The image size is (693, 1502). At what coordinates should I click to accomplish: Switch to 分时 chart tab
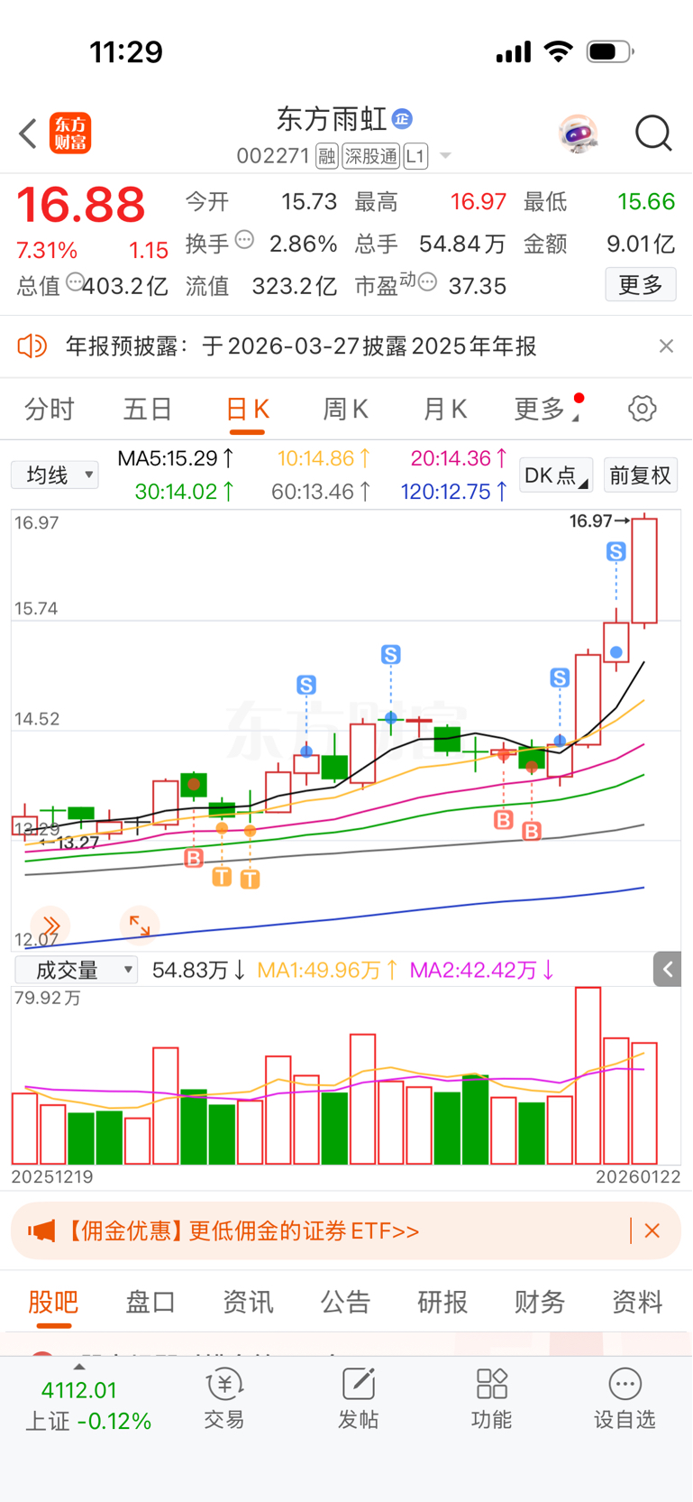49,410
